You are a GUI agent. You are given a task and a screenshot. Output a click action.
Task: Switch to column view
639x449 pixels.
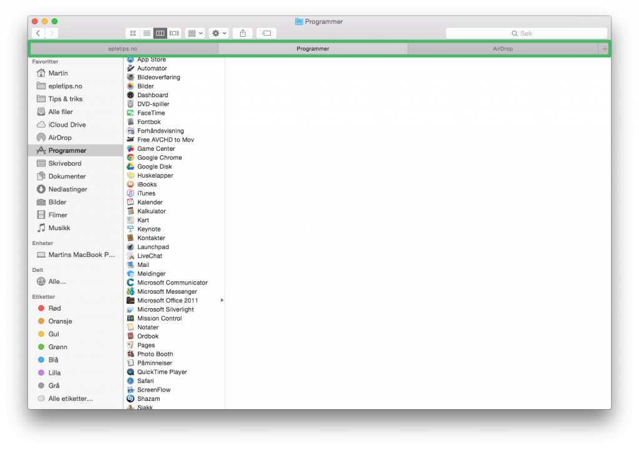coord(160,33)
